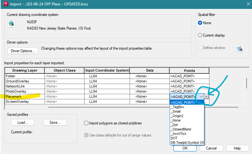
Task: Choose _ClosedBlank from the points list
Action: (x=187, y=129)
